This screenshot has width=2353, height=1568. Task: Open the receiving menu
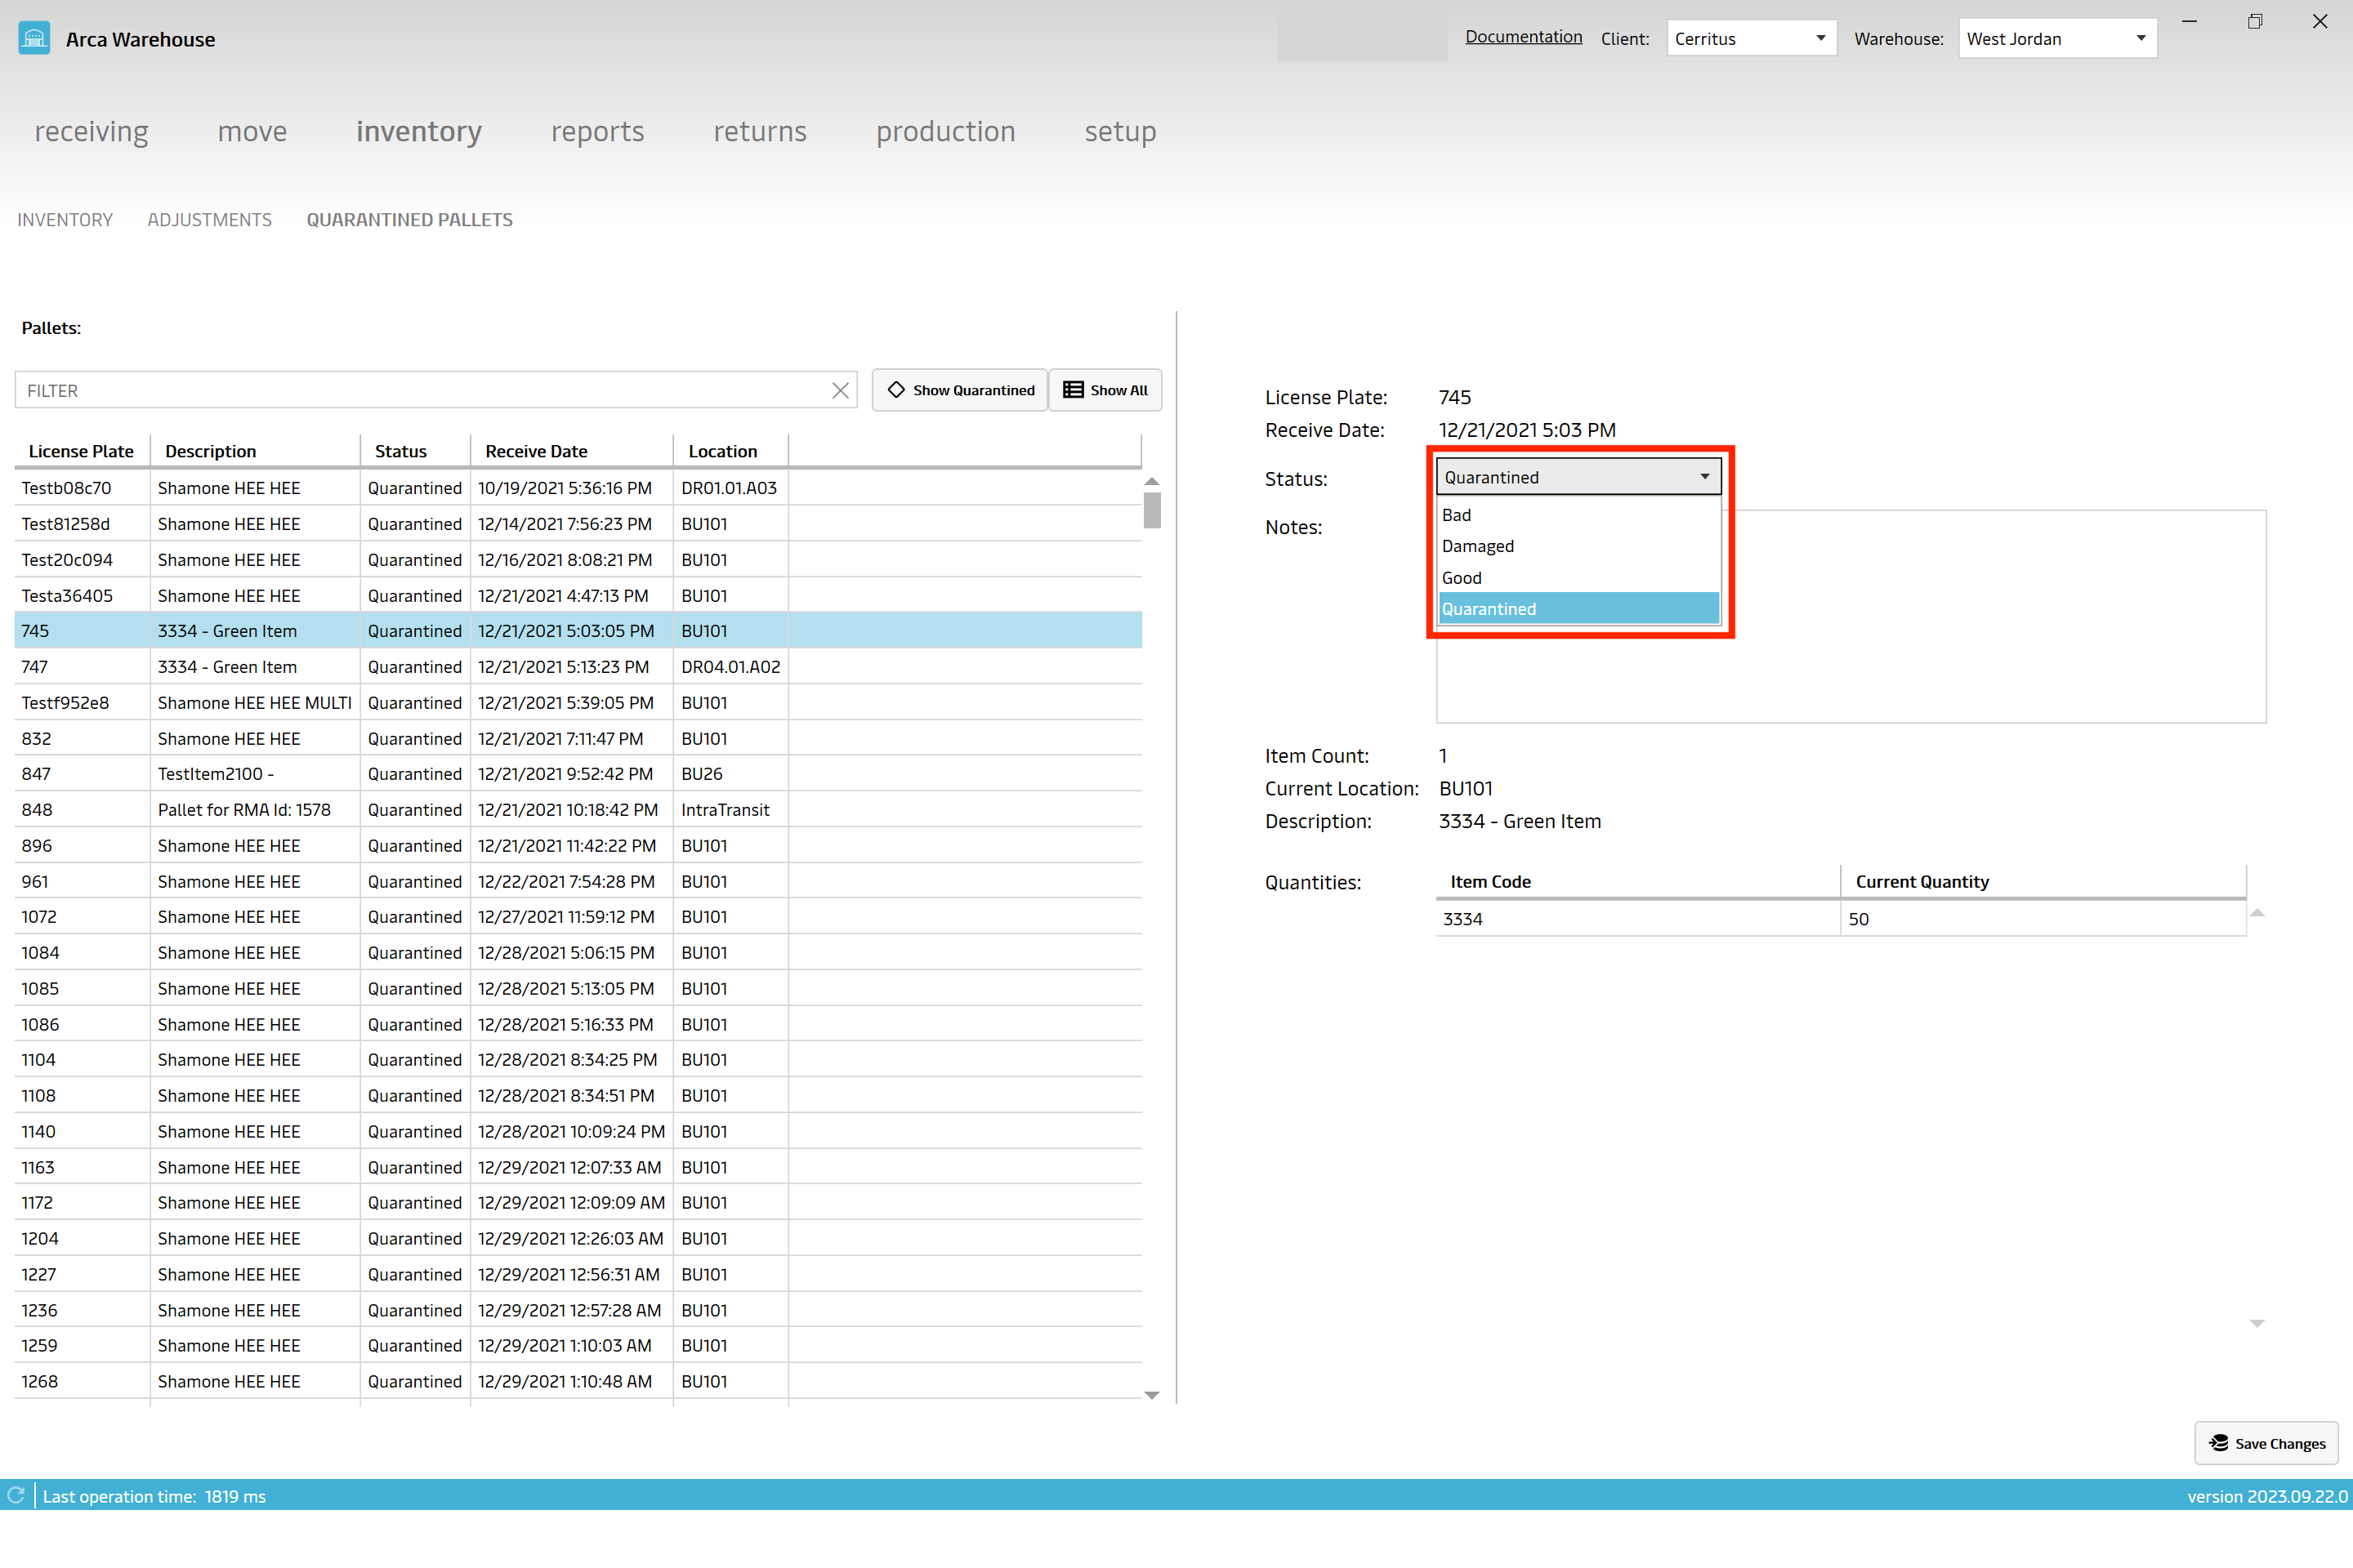pos(91,132)
